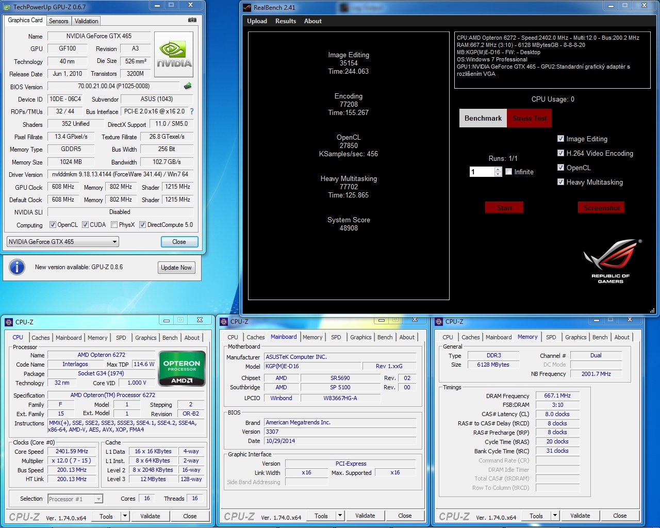Viewport: 660px width, 528px height.
Task: Select the Benchmark tab in RealBench
Action: click(x=483, y=118)
